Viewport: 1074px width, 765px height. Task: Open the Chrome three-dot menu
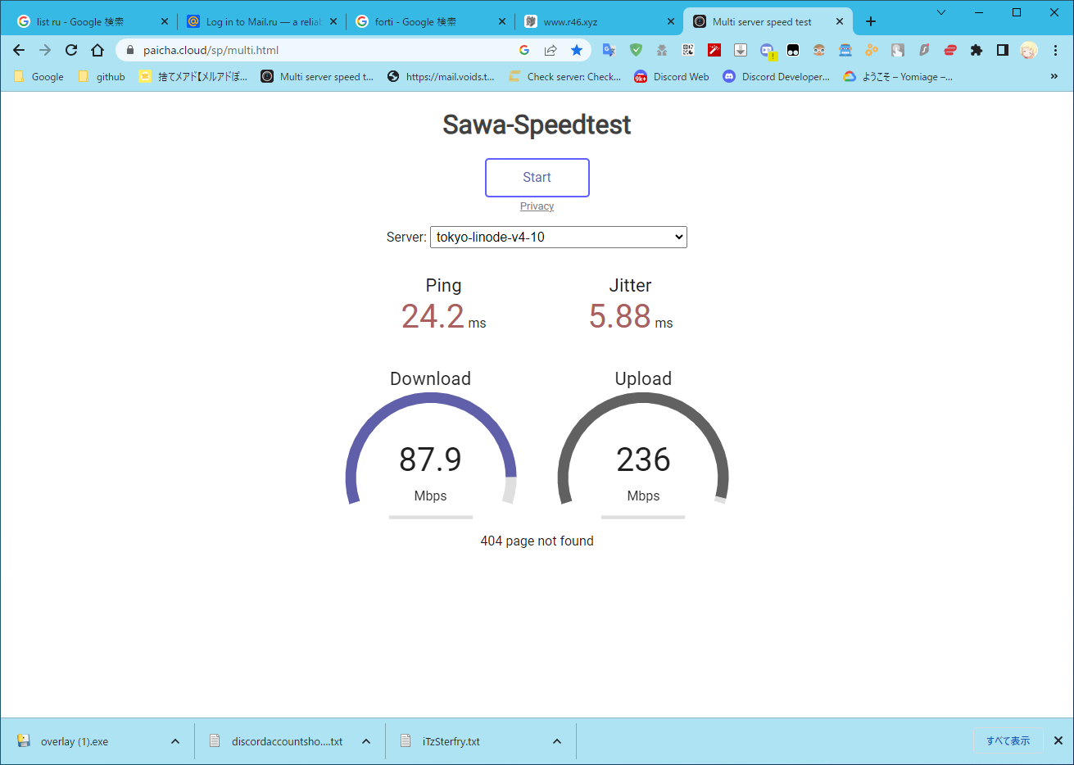pyautogui.click(x=1055, y=50)
